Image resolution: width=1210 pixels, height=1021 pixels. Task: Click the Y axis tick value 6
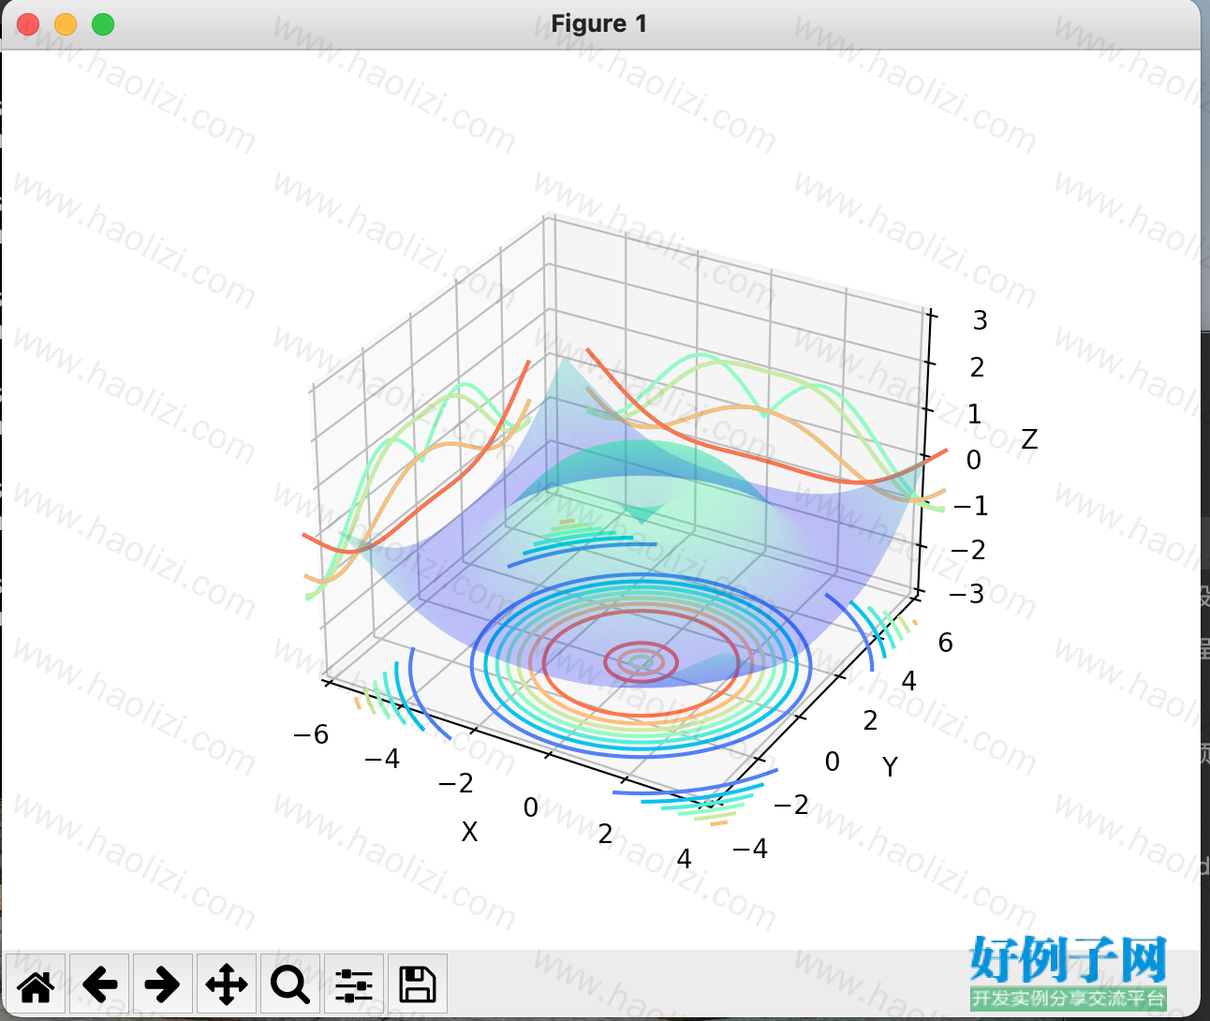point(945,643)
